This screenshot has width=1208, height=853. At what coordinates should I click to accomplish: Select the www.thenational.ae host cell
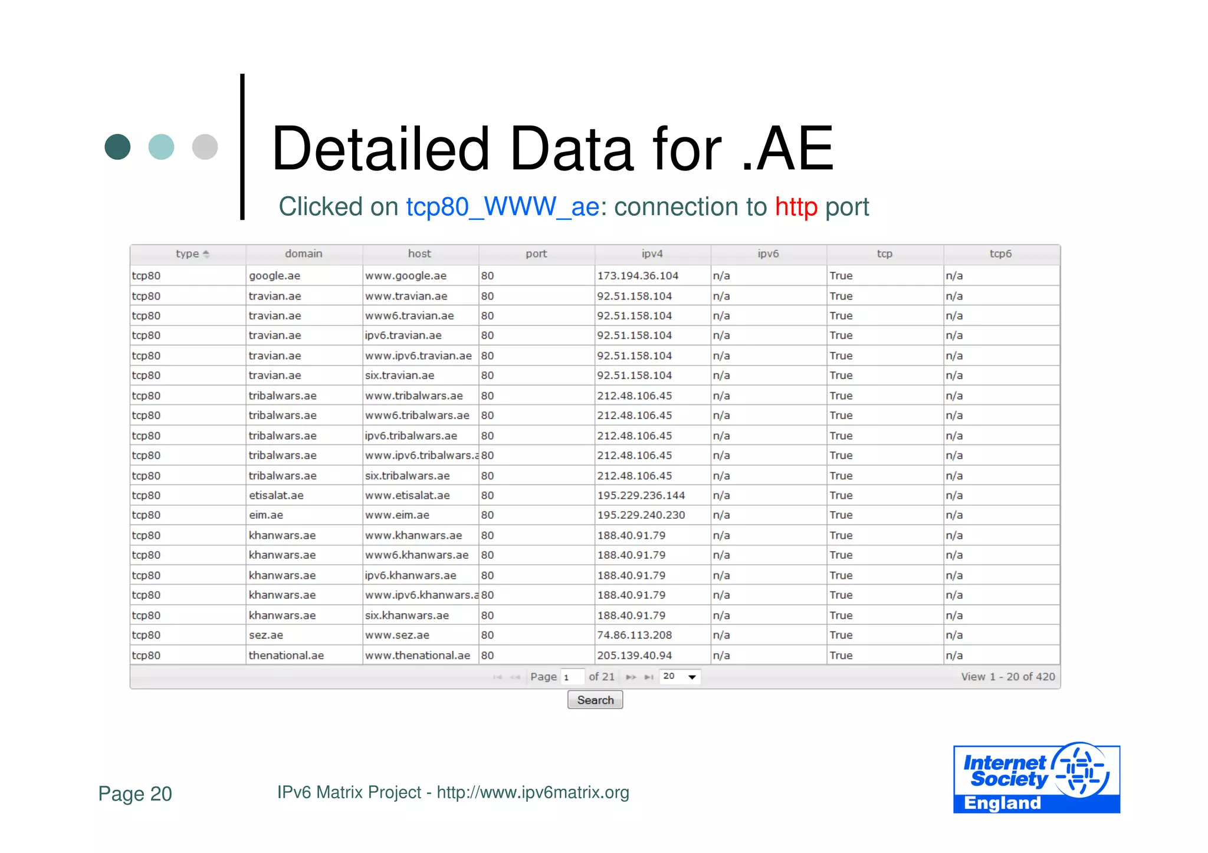[x=421, y=656]
